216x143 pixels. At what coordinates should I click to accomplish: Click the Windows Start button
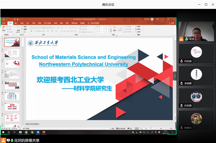point(3,132)
